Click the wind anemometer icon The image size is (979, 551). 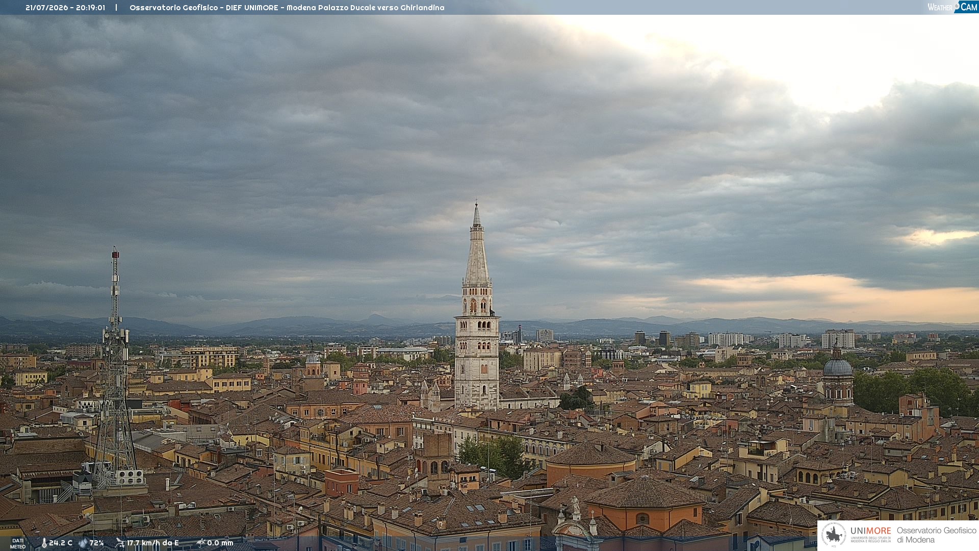tap(120, 543)
